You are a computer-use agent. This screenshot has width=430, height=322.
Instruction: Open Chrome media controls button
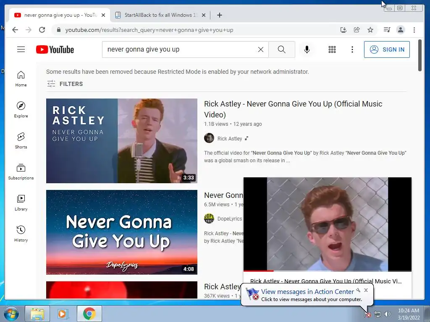click(387, 30)
